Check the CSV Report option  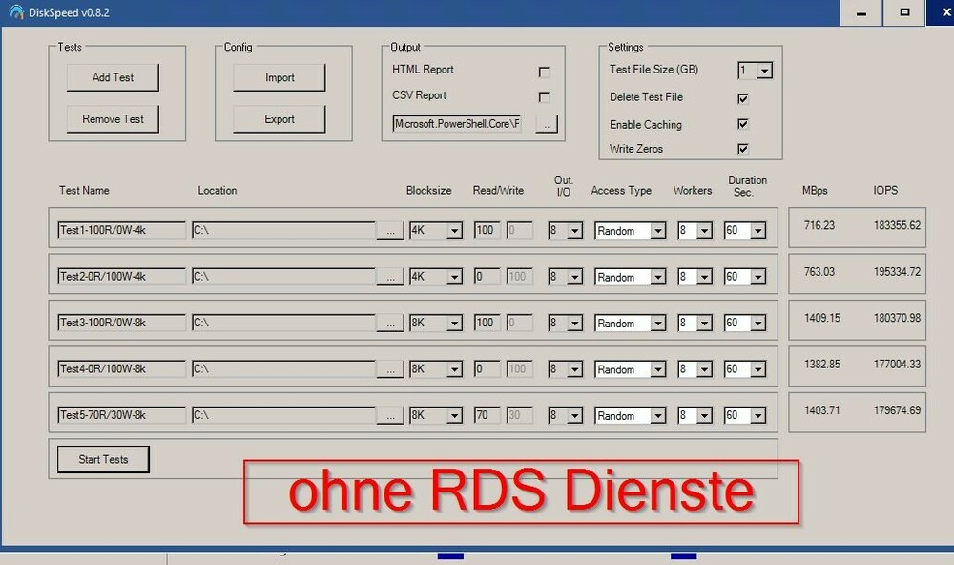click(544, 96)
